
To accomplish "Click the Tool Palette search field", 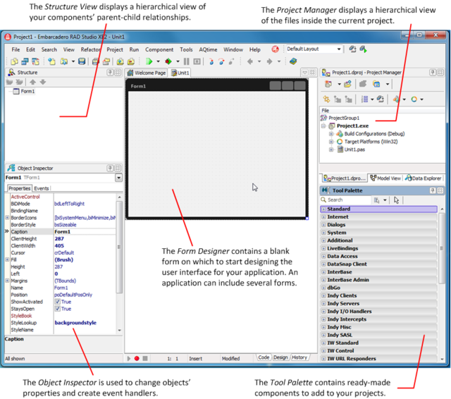I will click(x=346, y=200).
